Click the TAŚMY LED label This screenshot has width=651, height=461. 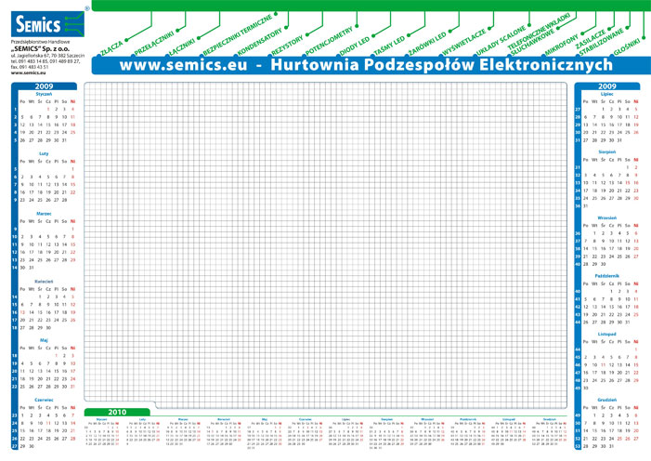tap(389, 46)
